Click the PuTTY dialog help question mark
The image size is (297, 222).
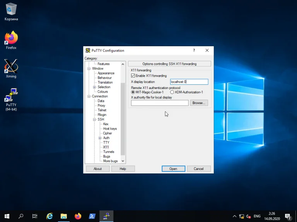pyautogui.click(x=194, y=50)
